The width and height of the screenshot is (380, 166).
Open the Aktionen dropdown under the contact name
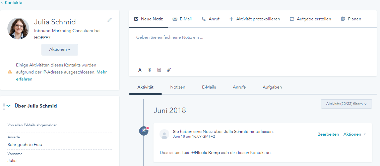(x=60, y=49)
